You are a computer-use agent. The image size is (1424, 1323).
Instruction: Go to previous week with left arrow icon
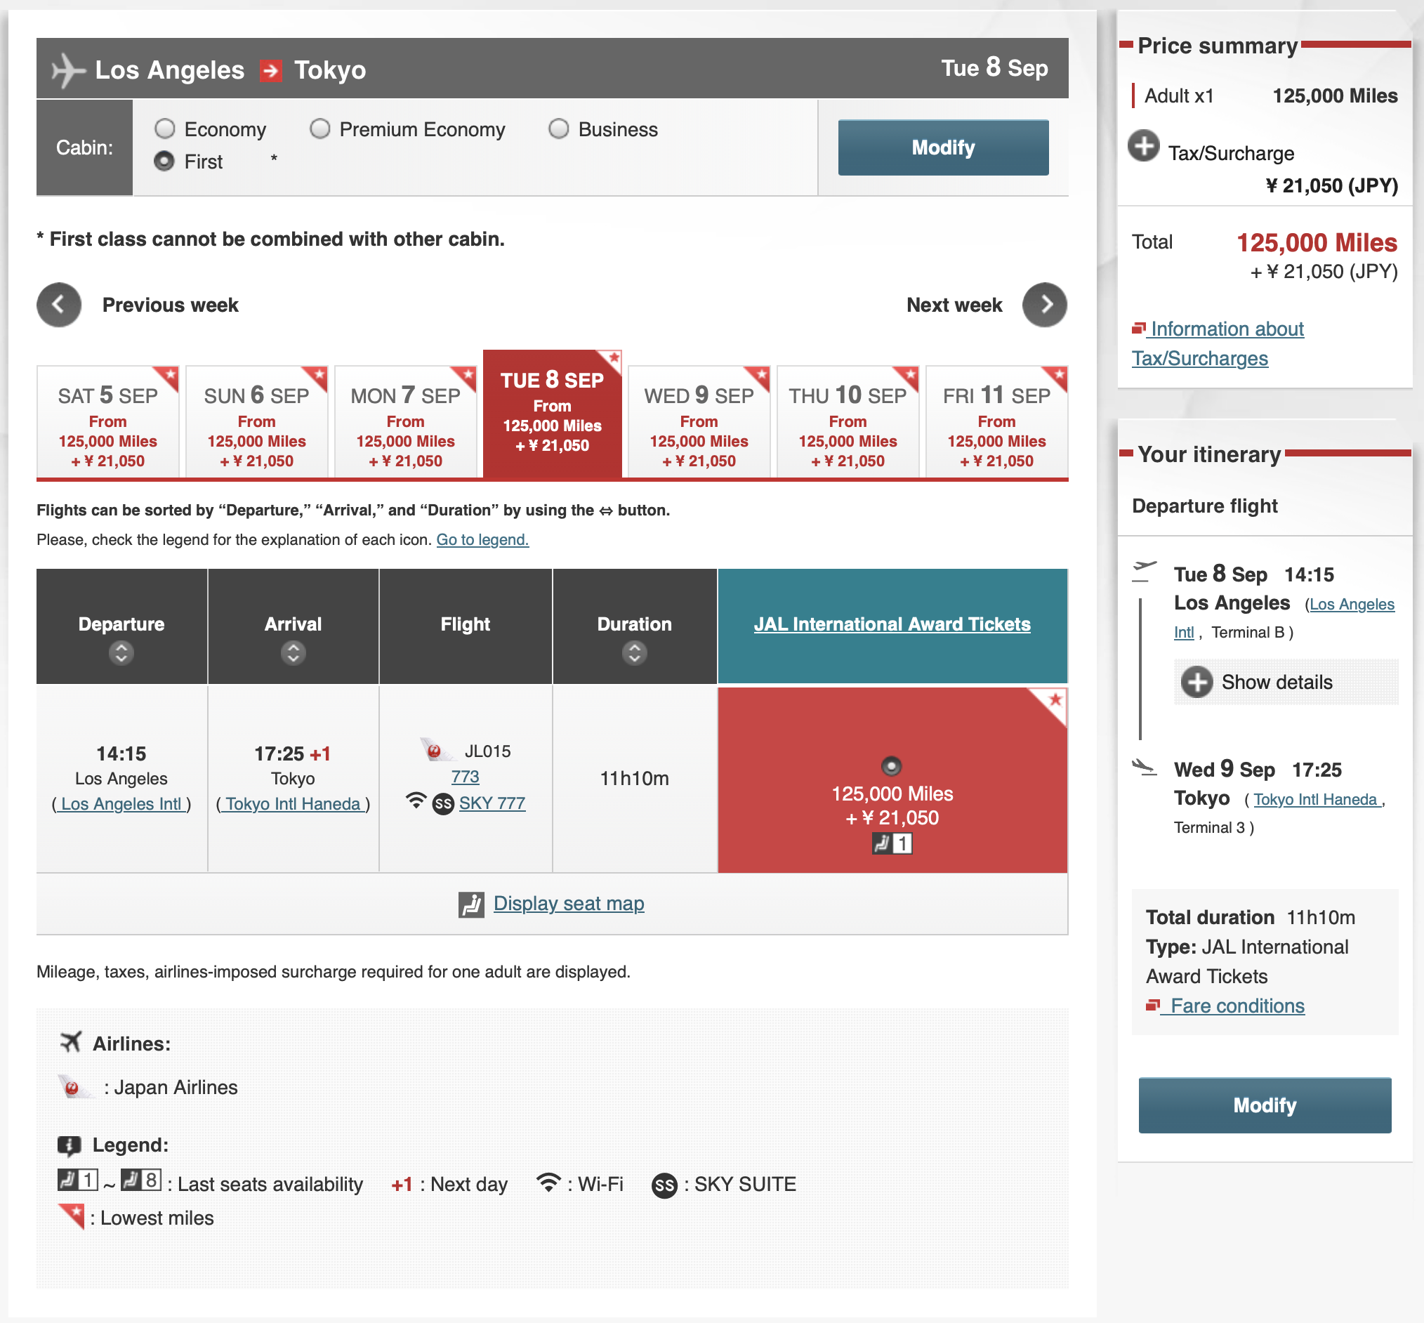[x=59, y=305]
